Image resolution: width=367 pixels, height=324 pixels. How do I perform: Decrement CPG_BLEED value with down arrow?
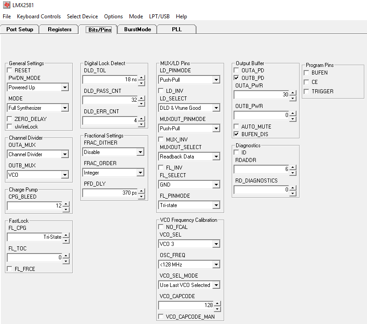[66, 210]
